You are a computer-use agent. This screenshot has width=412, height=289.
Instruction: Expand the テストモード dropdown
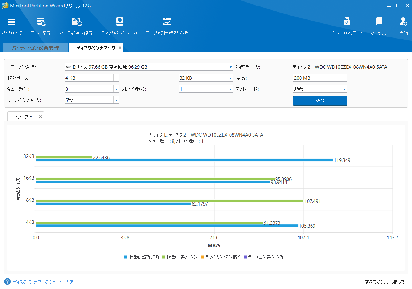[344, 89]
